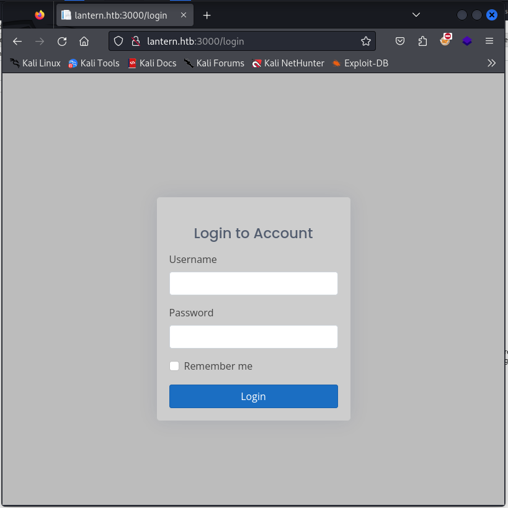Click into the Password field
Screen dimensions: 508x508
coord(253,337)
